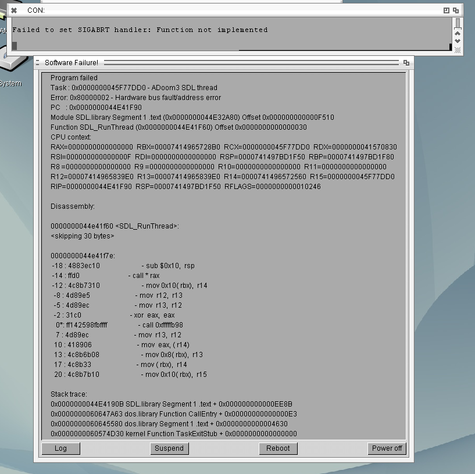Viewport: 475px width, 474px height.
Task: Click the Software Failure! title bar
Action: [233, 63]
